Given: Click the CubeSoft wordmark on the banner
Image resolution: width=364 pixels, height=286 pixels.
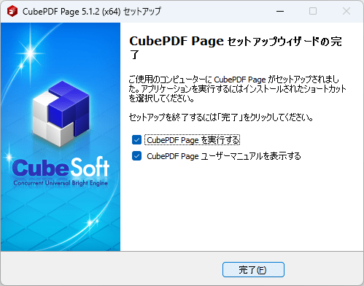Looking at the screenshot, I should [61, 167].
